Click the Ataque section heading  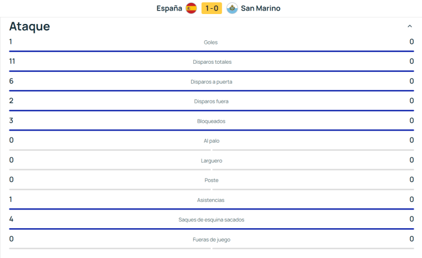(29, 26)
